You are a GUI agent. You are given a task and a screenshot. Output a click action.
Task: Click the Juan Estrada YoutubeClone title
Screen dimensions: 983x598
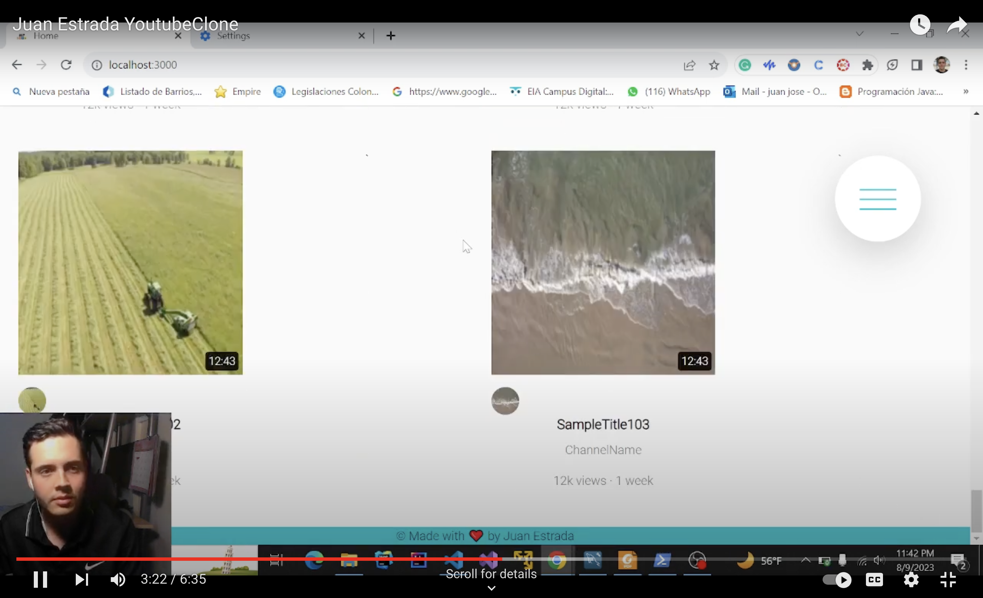[125, 24]
